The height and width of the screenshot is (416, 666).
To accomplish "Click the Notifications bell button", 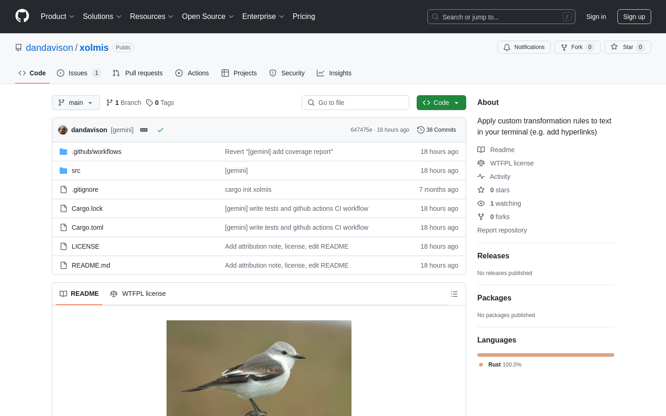I will coord(524,47).
